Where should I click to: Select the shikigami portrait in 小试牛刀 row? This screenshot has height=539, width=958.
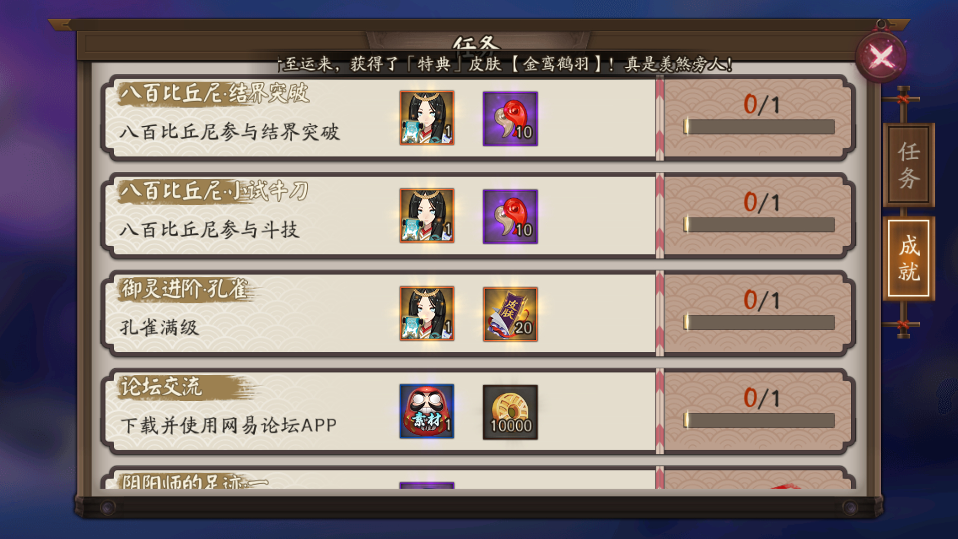coord(427,216)
